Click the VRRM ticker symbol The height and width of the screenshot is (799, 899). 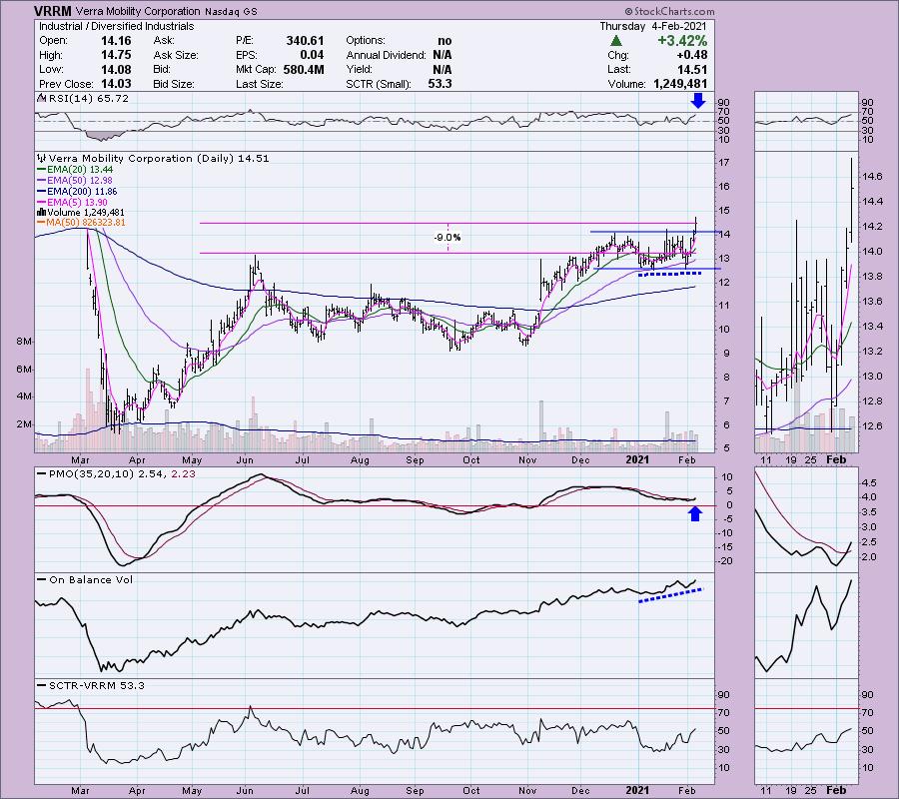52,11
